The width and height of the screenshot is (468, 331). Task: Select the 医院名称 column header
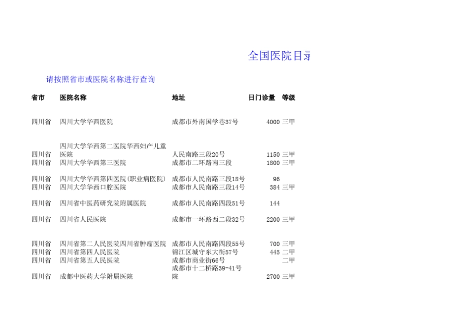click(x=73, y=98)
